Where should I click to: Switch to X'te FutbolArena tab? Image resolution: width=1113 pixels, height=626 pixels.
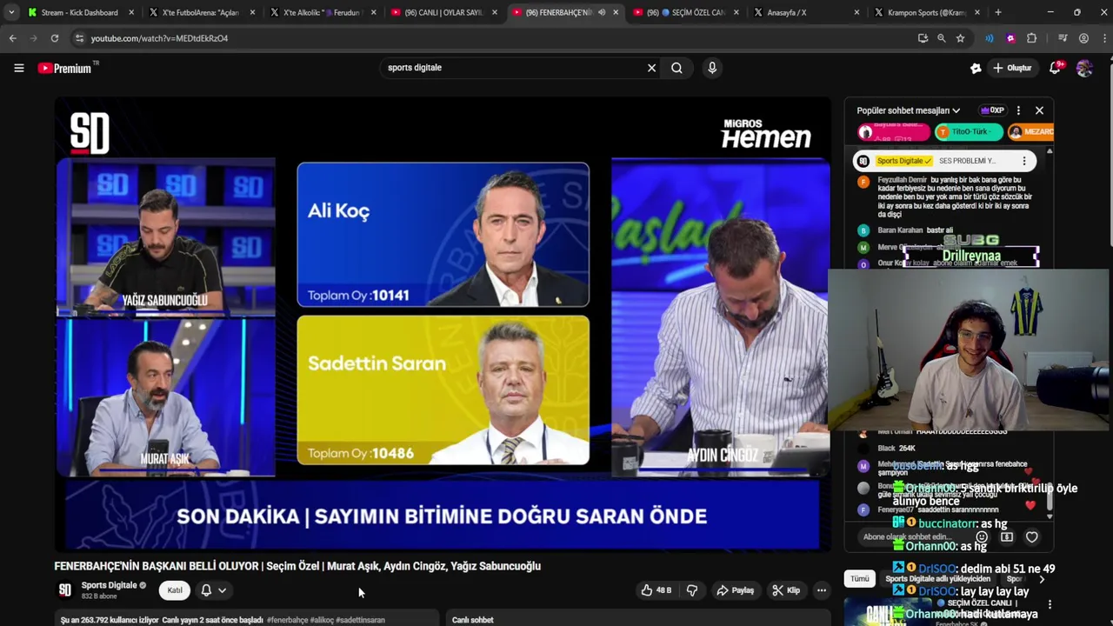tap(200, 12)
